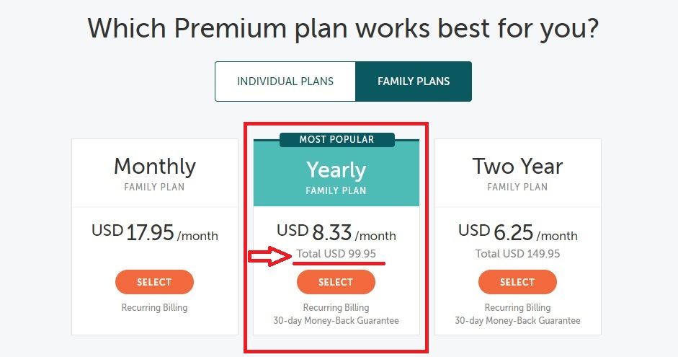Click the page heading about Premium plans
678x357 pixels.
pyautogui.click(x=344, y=29)
